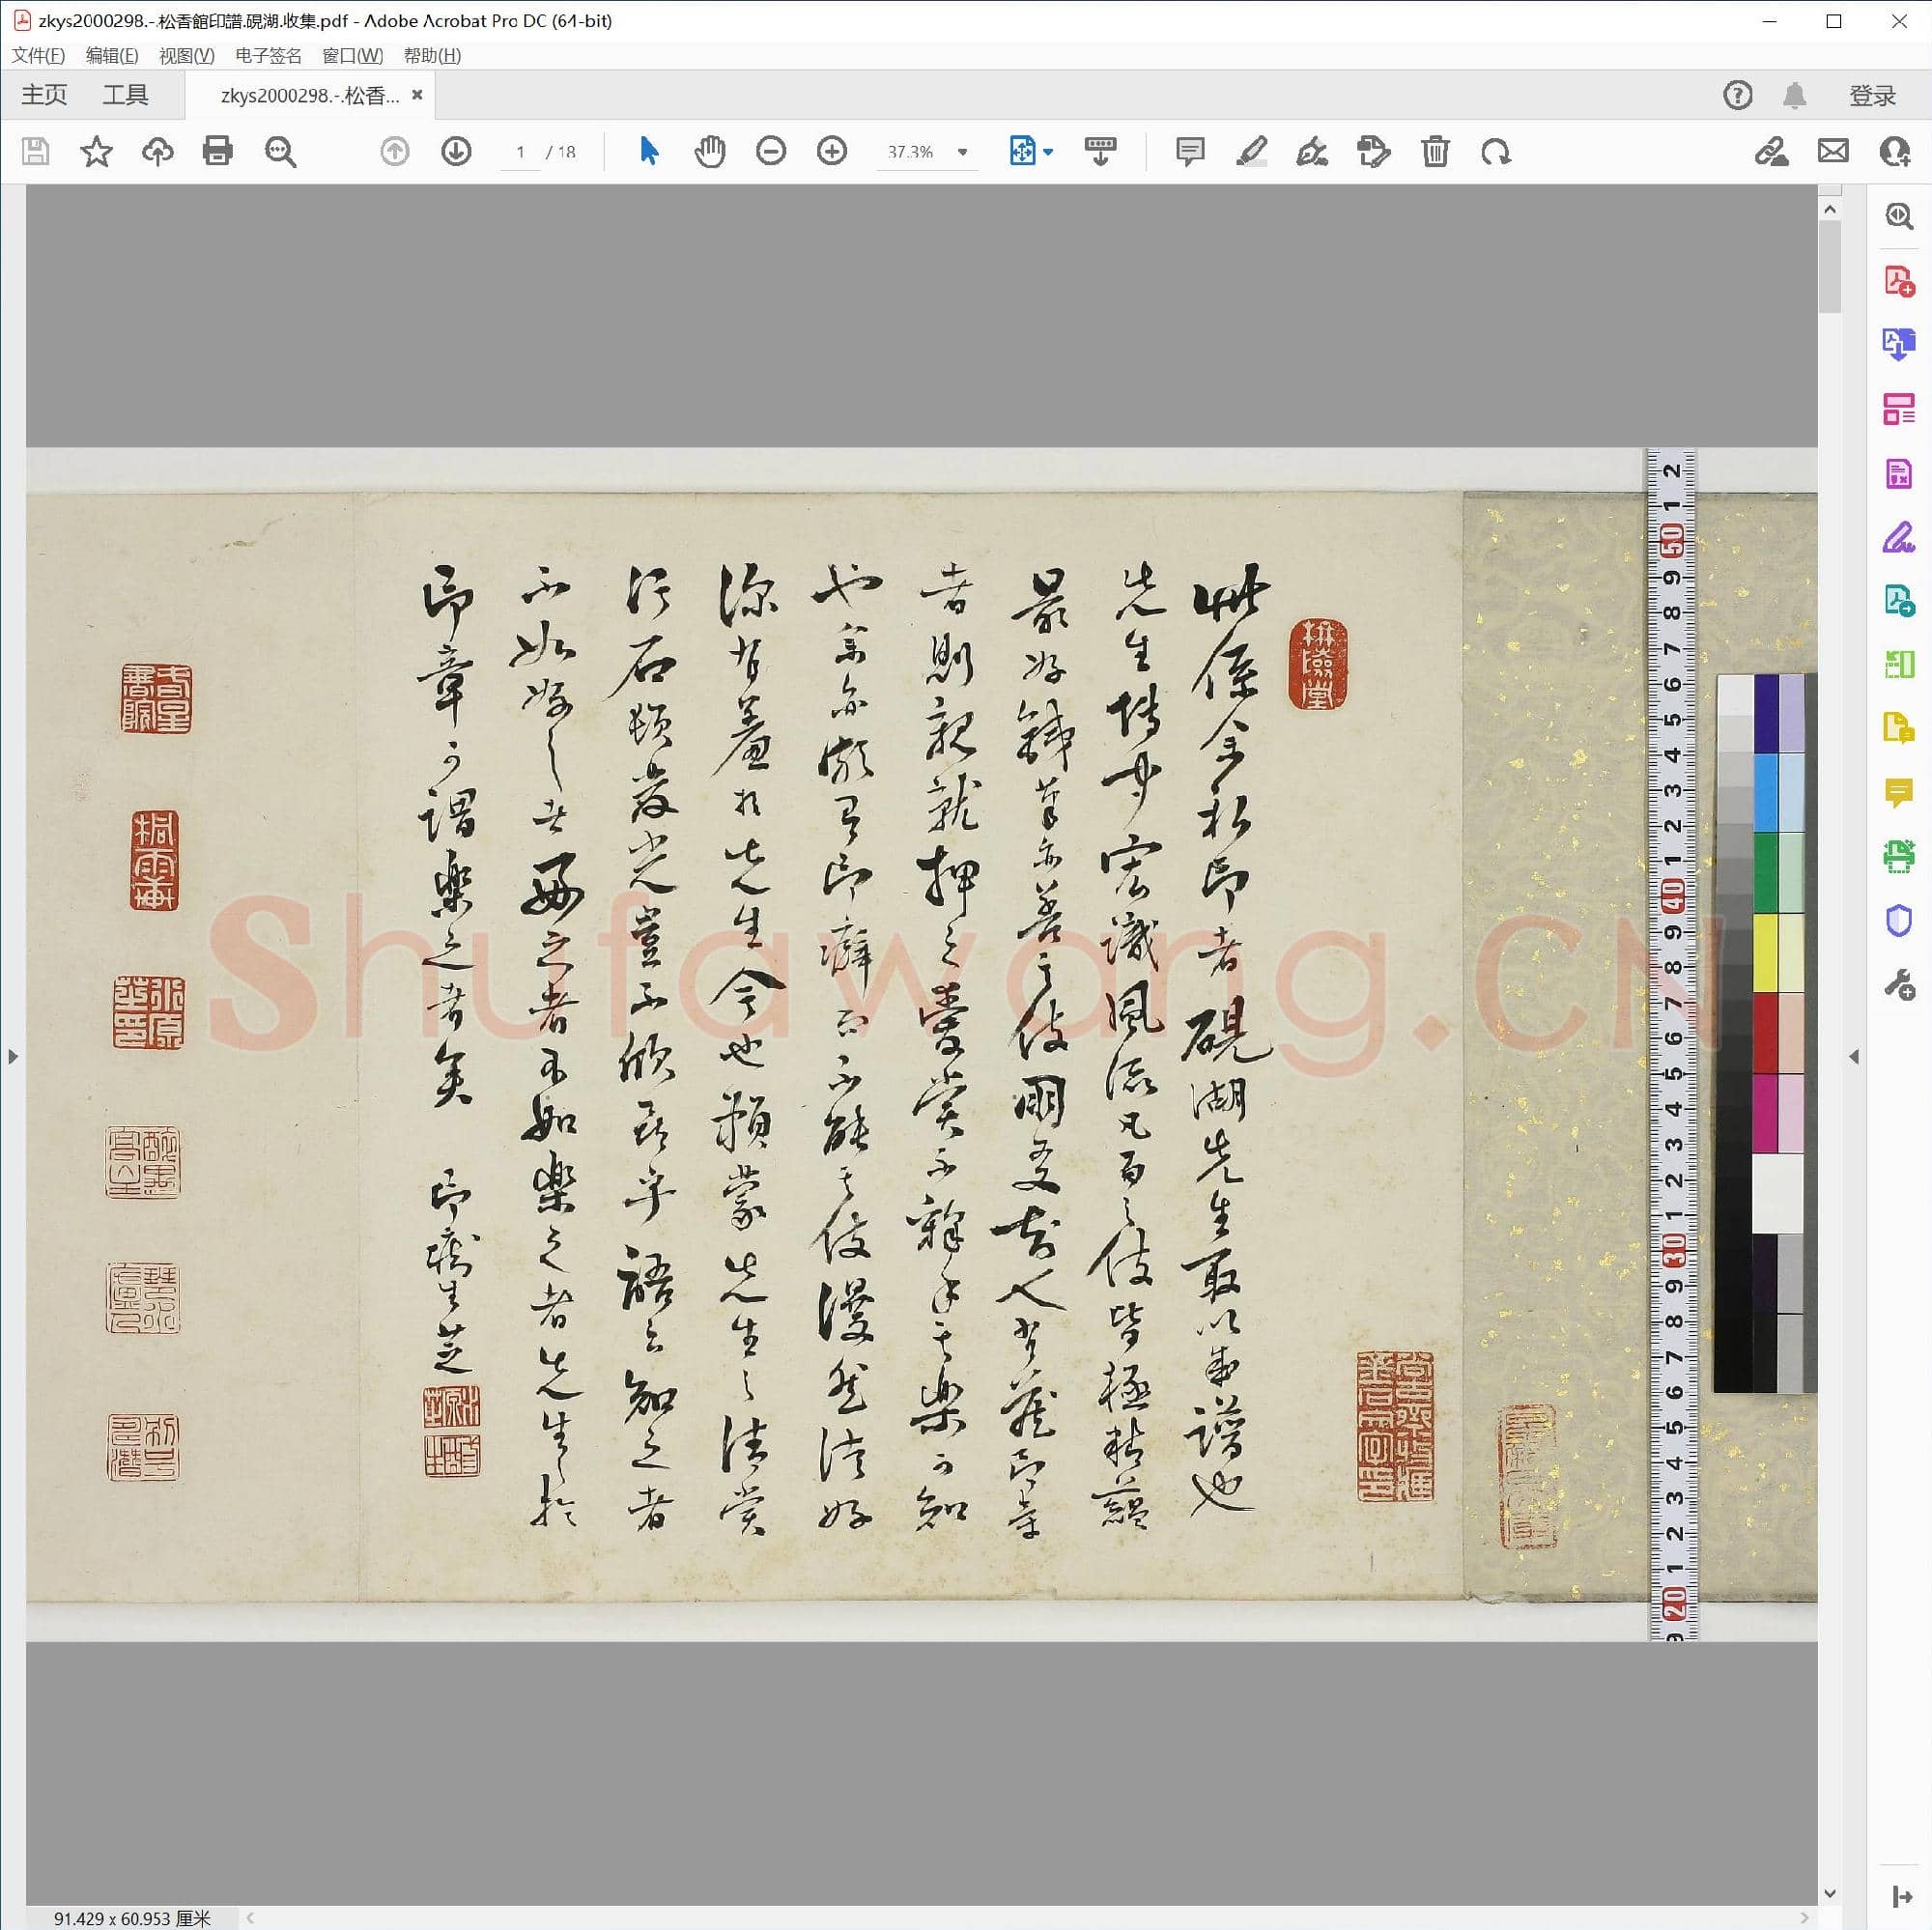Zoom out using the minus control
The height and width of the screenshot is (1930, 1932).
pyautogui.click(x=770, y=152)
